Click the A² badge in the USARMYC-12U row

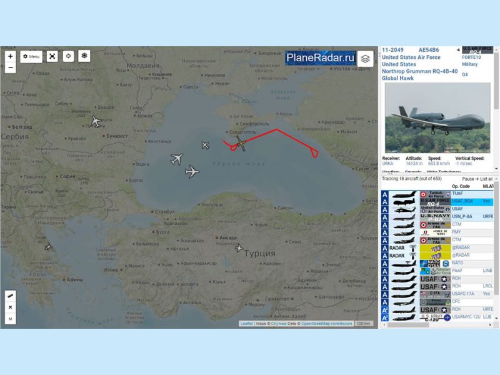point(385,317)
